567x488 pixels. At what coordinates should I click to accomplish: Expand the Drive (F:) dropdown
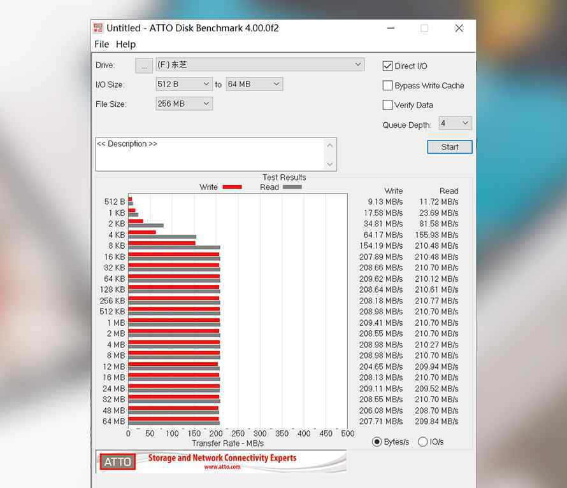[260, 65]
